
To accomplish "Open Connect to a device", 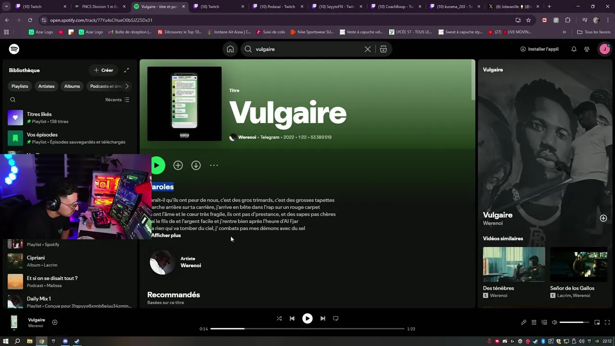I will click(x=544, y=322).
